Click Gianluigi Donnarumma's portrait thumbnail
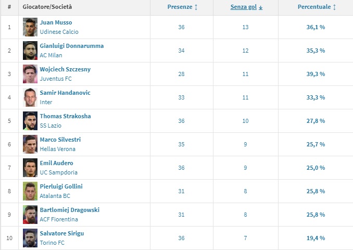 pyautogui.click(x=30, y=51)
